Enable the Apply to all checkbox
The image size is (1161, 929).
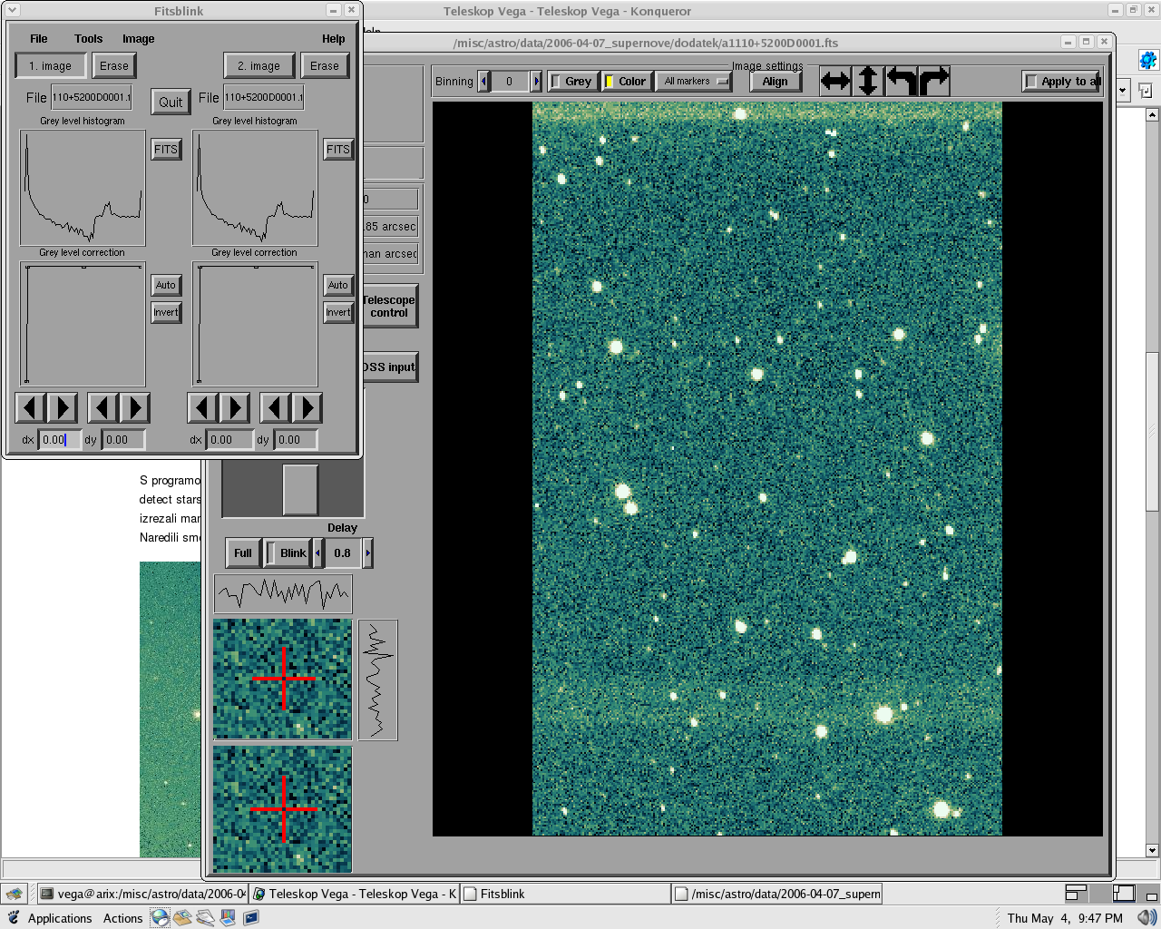pyautogui.click(x=1061, y=82)
